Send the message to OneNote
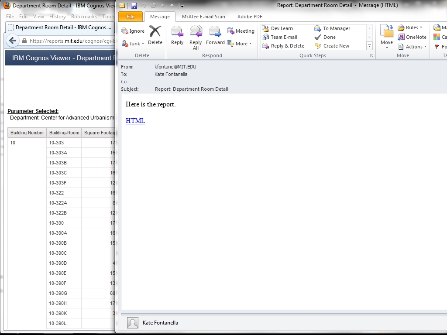This screenshot has height=335, width=447. 412,37
